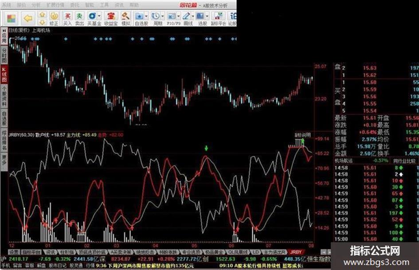
Task: Expand the 自选股 dropdown arrow
Action: tap(146, 16)
